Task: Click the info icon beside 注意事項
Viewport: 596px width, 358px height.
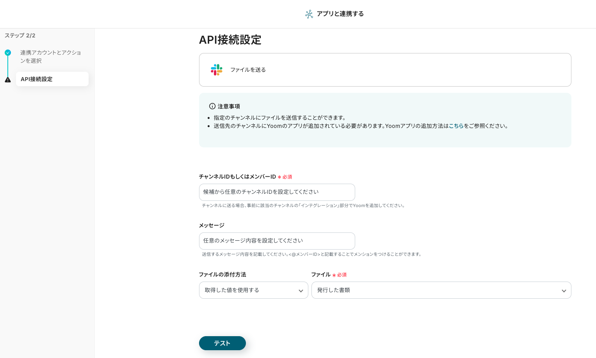Action: tap(212, 106)
